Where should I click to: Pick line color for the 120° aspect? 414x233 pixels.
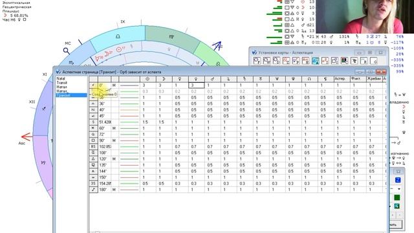pos(129,159)
